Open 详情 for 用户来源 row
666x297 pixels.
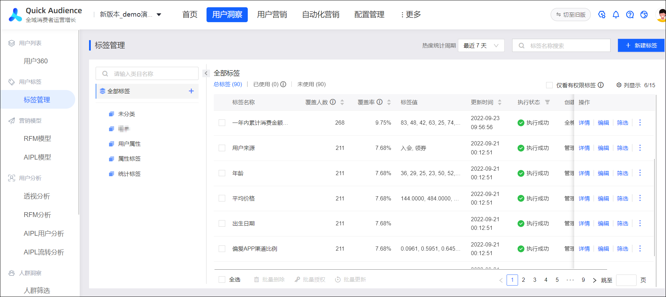click(584, 148)
